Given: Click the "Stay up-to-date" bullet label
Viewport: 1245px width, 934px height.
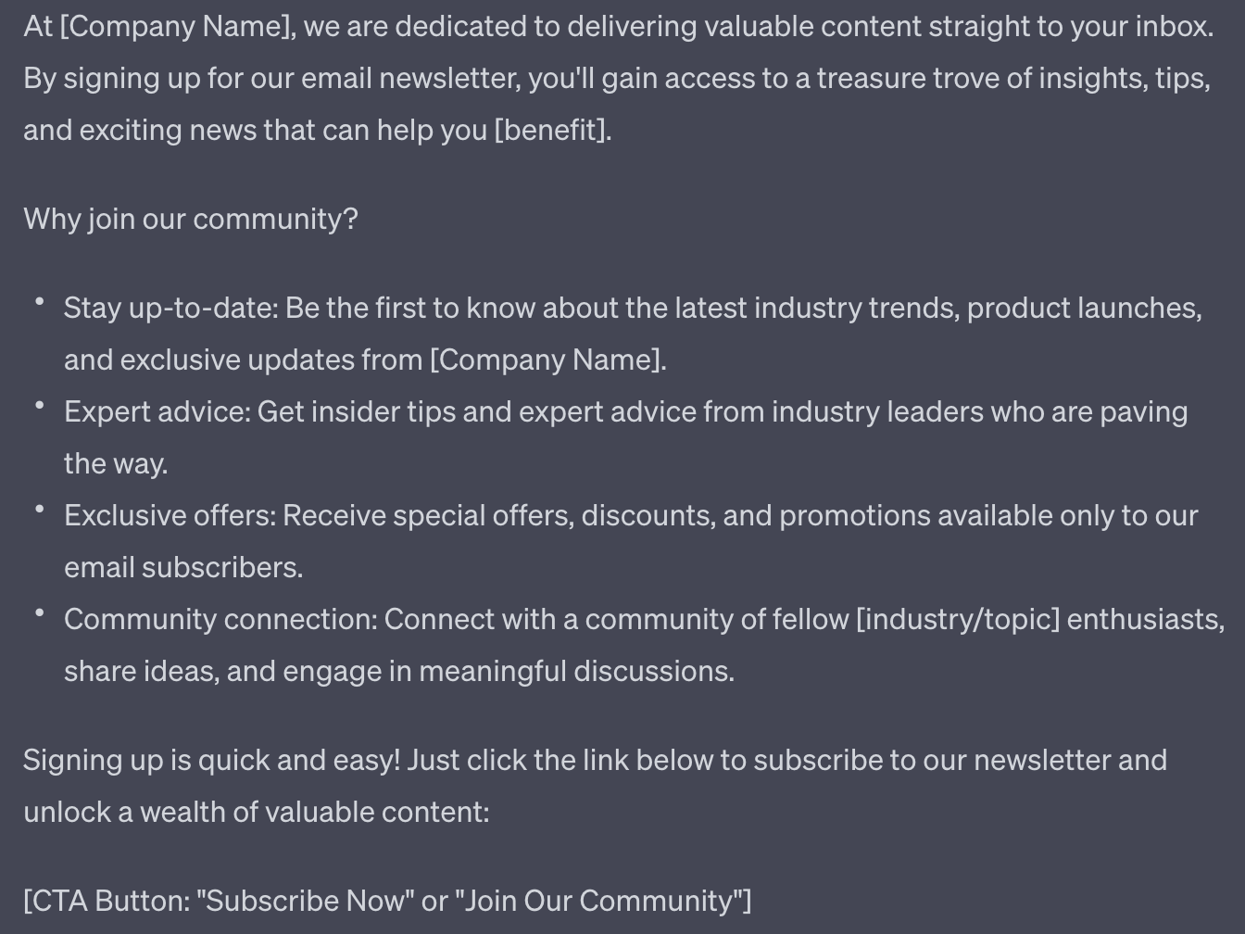Looking at the screenshot, I should (x=170, y=308).
